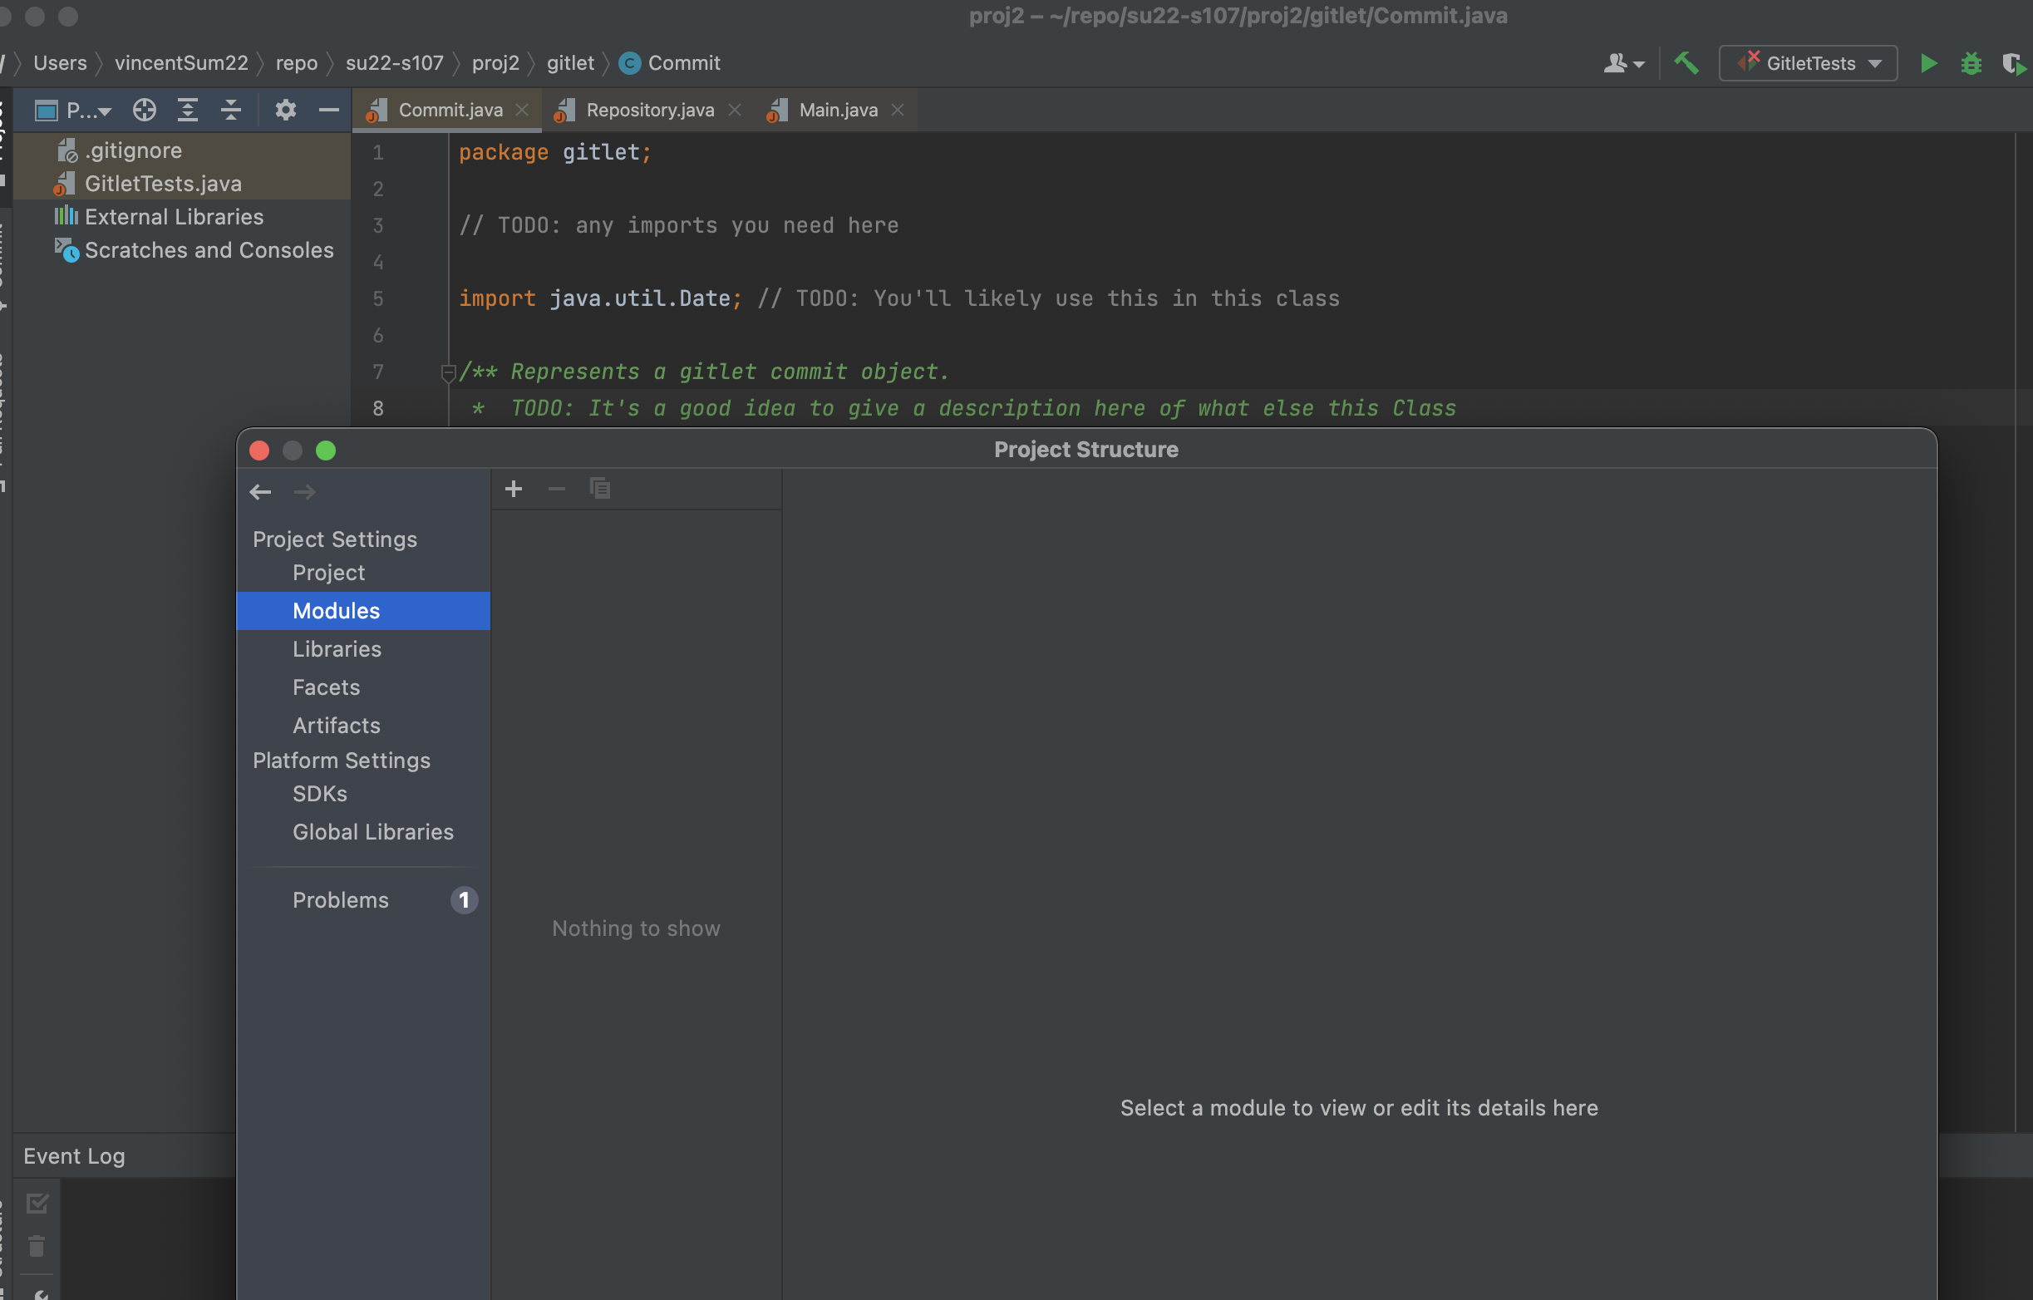The image size is (2033, 1300).
Task: Switch to the Repository.java editor tab
Action: pyautogui.click(x=649, y=110)
